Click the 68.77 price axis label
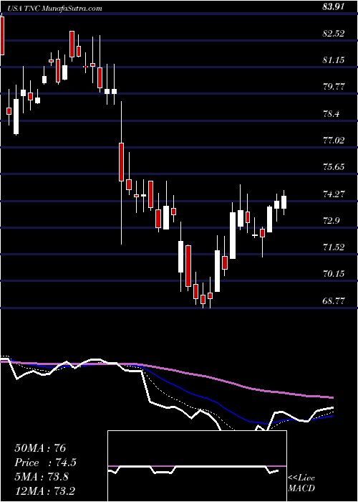 334,300
